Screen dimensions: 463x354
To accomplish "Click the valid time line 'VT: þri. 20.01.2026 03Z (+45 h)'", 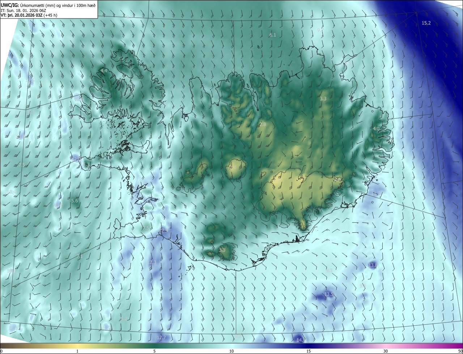I will 29,15.
